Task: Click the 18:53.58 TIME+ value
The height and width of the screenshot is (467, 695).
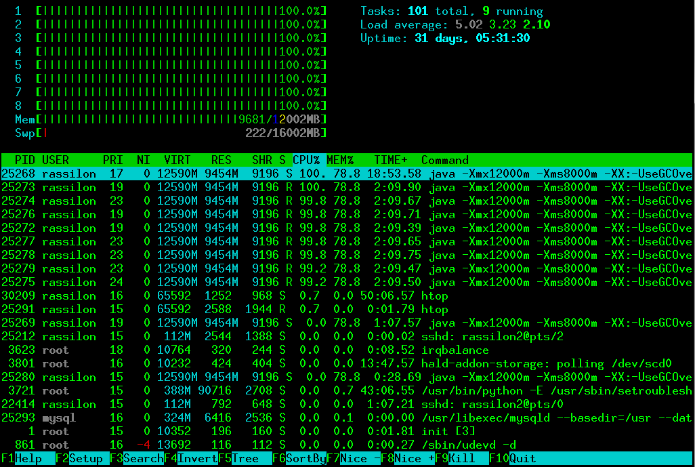Action: coord(394,174)
